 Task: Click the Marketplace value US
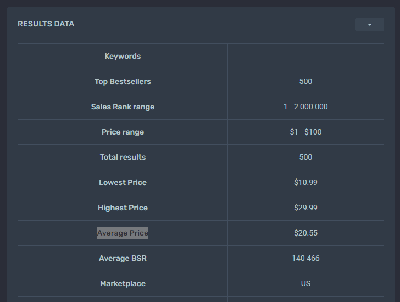click(x=305, y=283)
